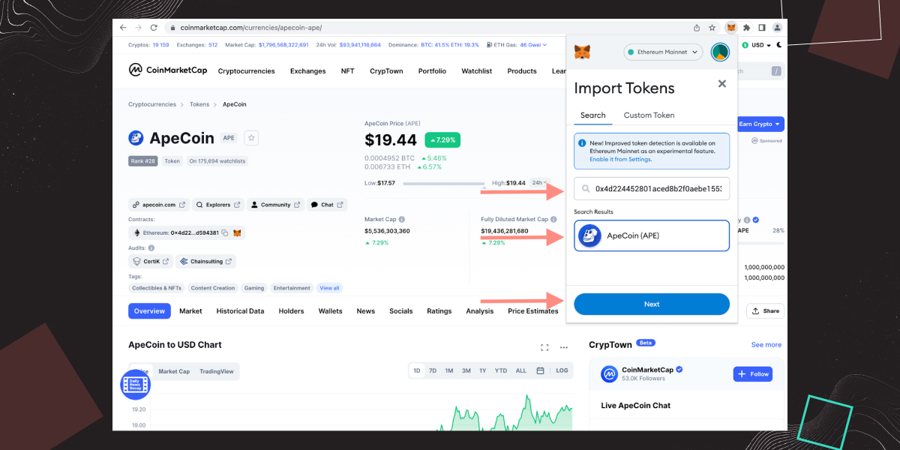Click the browser forward arrow
This screenshot has width=900, height=450.
coord(138,28)
